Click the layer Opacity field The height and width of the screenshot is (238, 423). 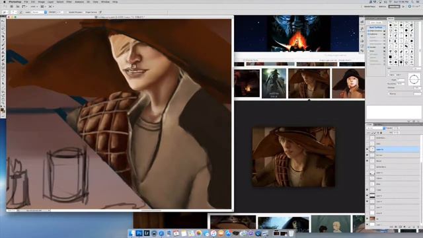(395, 128)
